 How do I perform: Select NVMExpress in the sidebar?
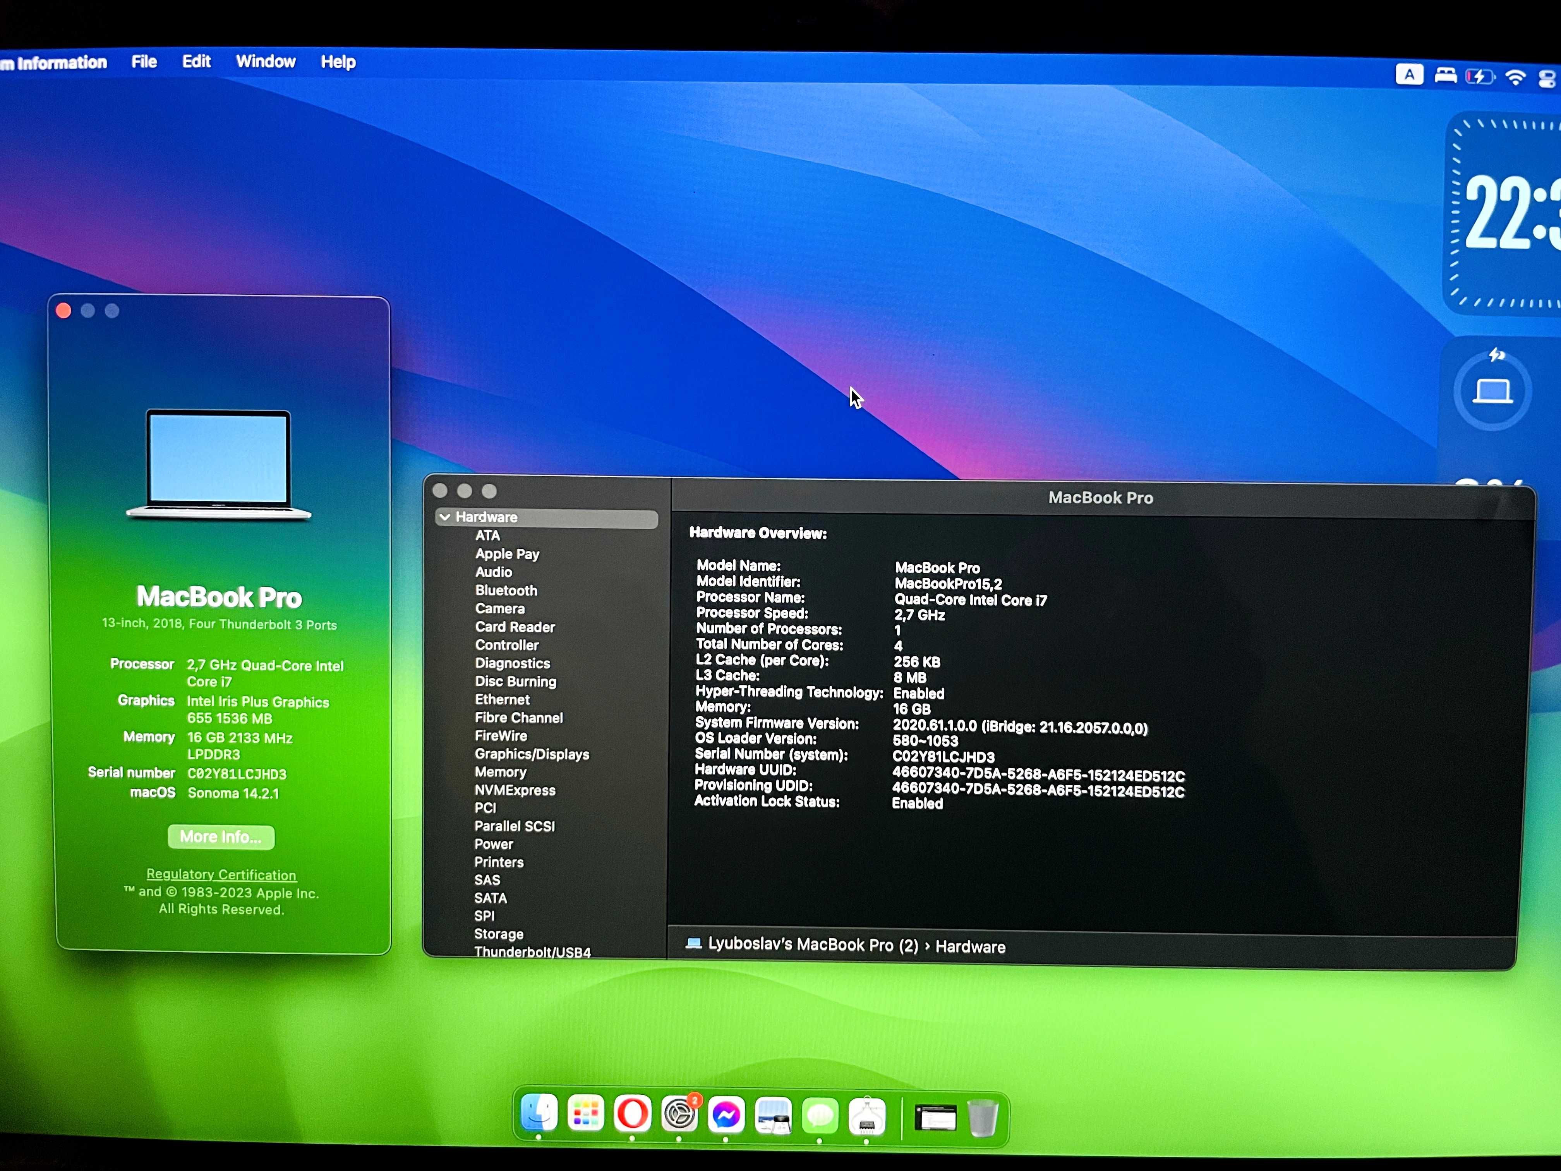pos(515,791)
